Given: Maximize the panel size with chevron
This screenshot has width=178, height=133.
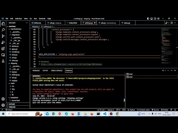Looking at the screenshot, I should tap(172, 71).
